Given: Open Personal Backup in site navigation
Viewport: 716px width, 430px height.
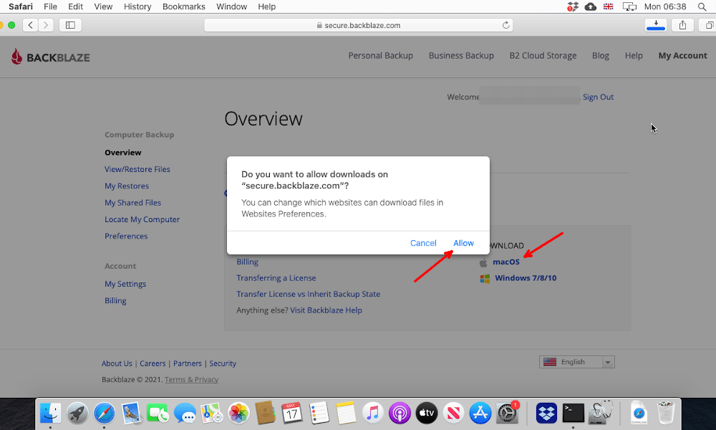Looking at the screenshot, I should click(380, 56).
